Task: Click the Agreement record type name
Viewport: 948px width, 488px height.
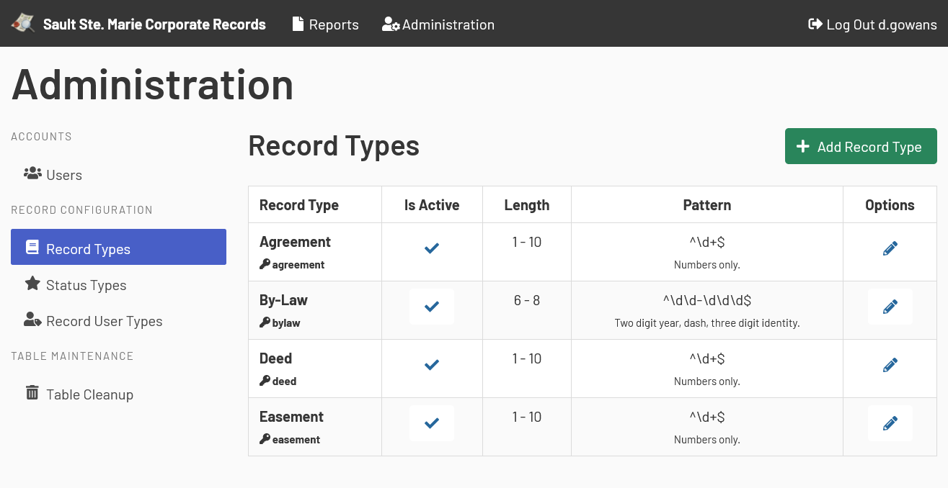Action: pyautogui.click(x=295, y=242)
